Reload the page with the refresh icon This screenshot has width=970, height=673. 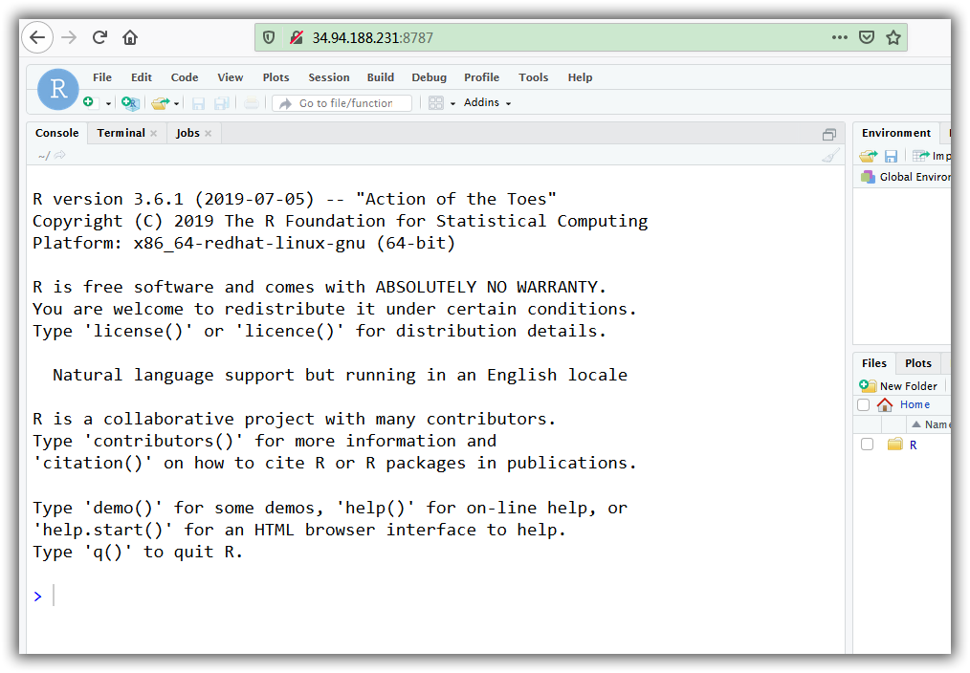point(99,37)
